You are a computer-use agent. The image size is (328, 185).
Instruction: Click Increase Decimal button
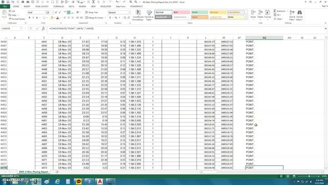tap(125, 18)
